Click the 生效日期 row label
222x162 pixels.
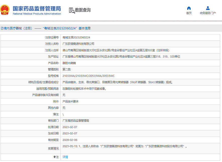coord(53,133)
